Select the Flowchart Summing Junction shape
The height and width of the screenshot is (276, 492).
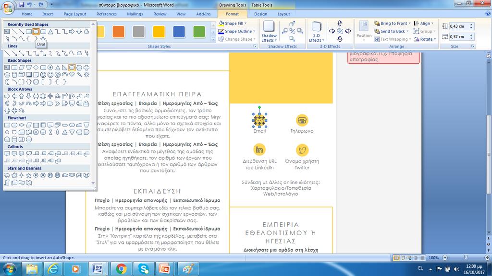pos(36,132)
